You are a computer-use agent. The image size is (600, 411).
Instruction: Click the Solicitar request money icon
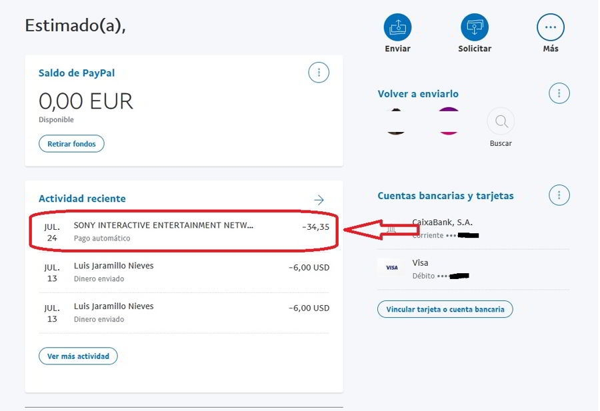tap(475, 27)
